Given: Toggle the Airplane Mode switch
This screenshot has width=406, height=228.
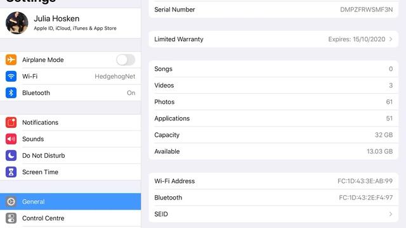Looking at the screenshot, I should [126, 60].
